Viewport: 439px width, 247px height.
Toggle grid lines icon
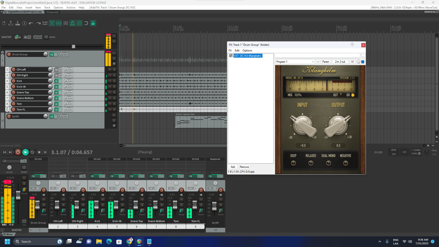79,23
